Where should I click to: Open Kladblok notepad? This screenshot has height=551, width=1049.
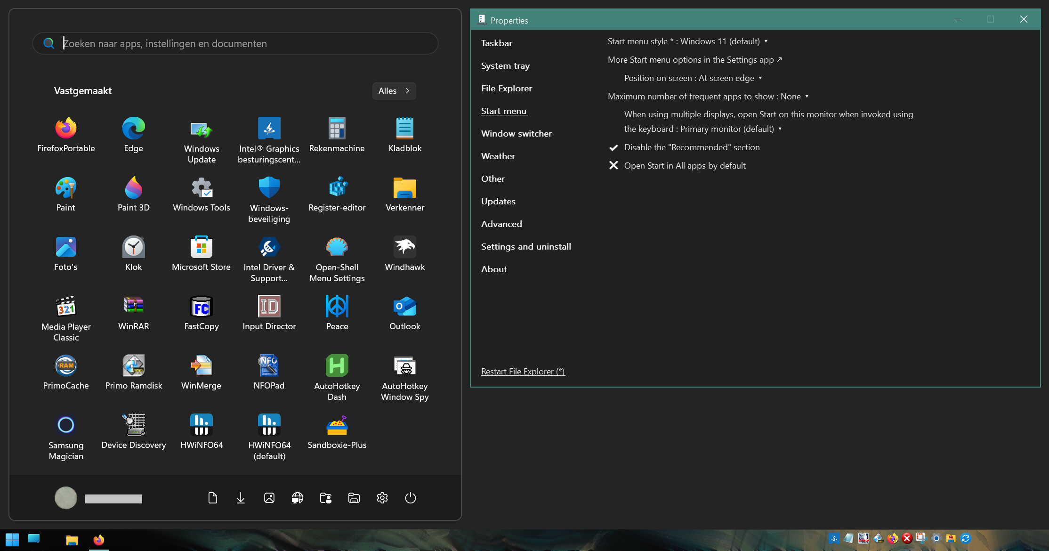(x=405, y=135)
